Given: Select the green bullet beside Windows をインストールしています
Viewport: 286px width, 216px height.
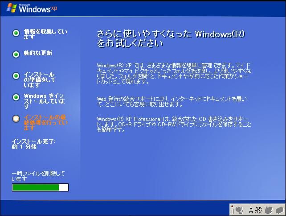Looking at the screenshot, I should tap(16, 97).
